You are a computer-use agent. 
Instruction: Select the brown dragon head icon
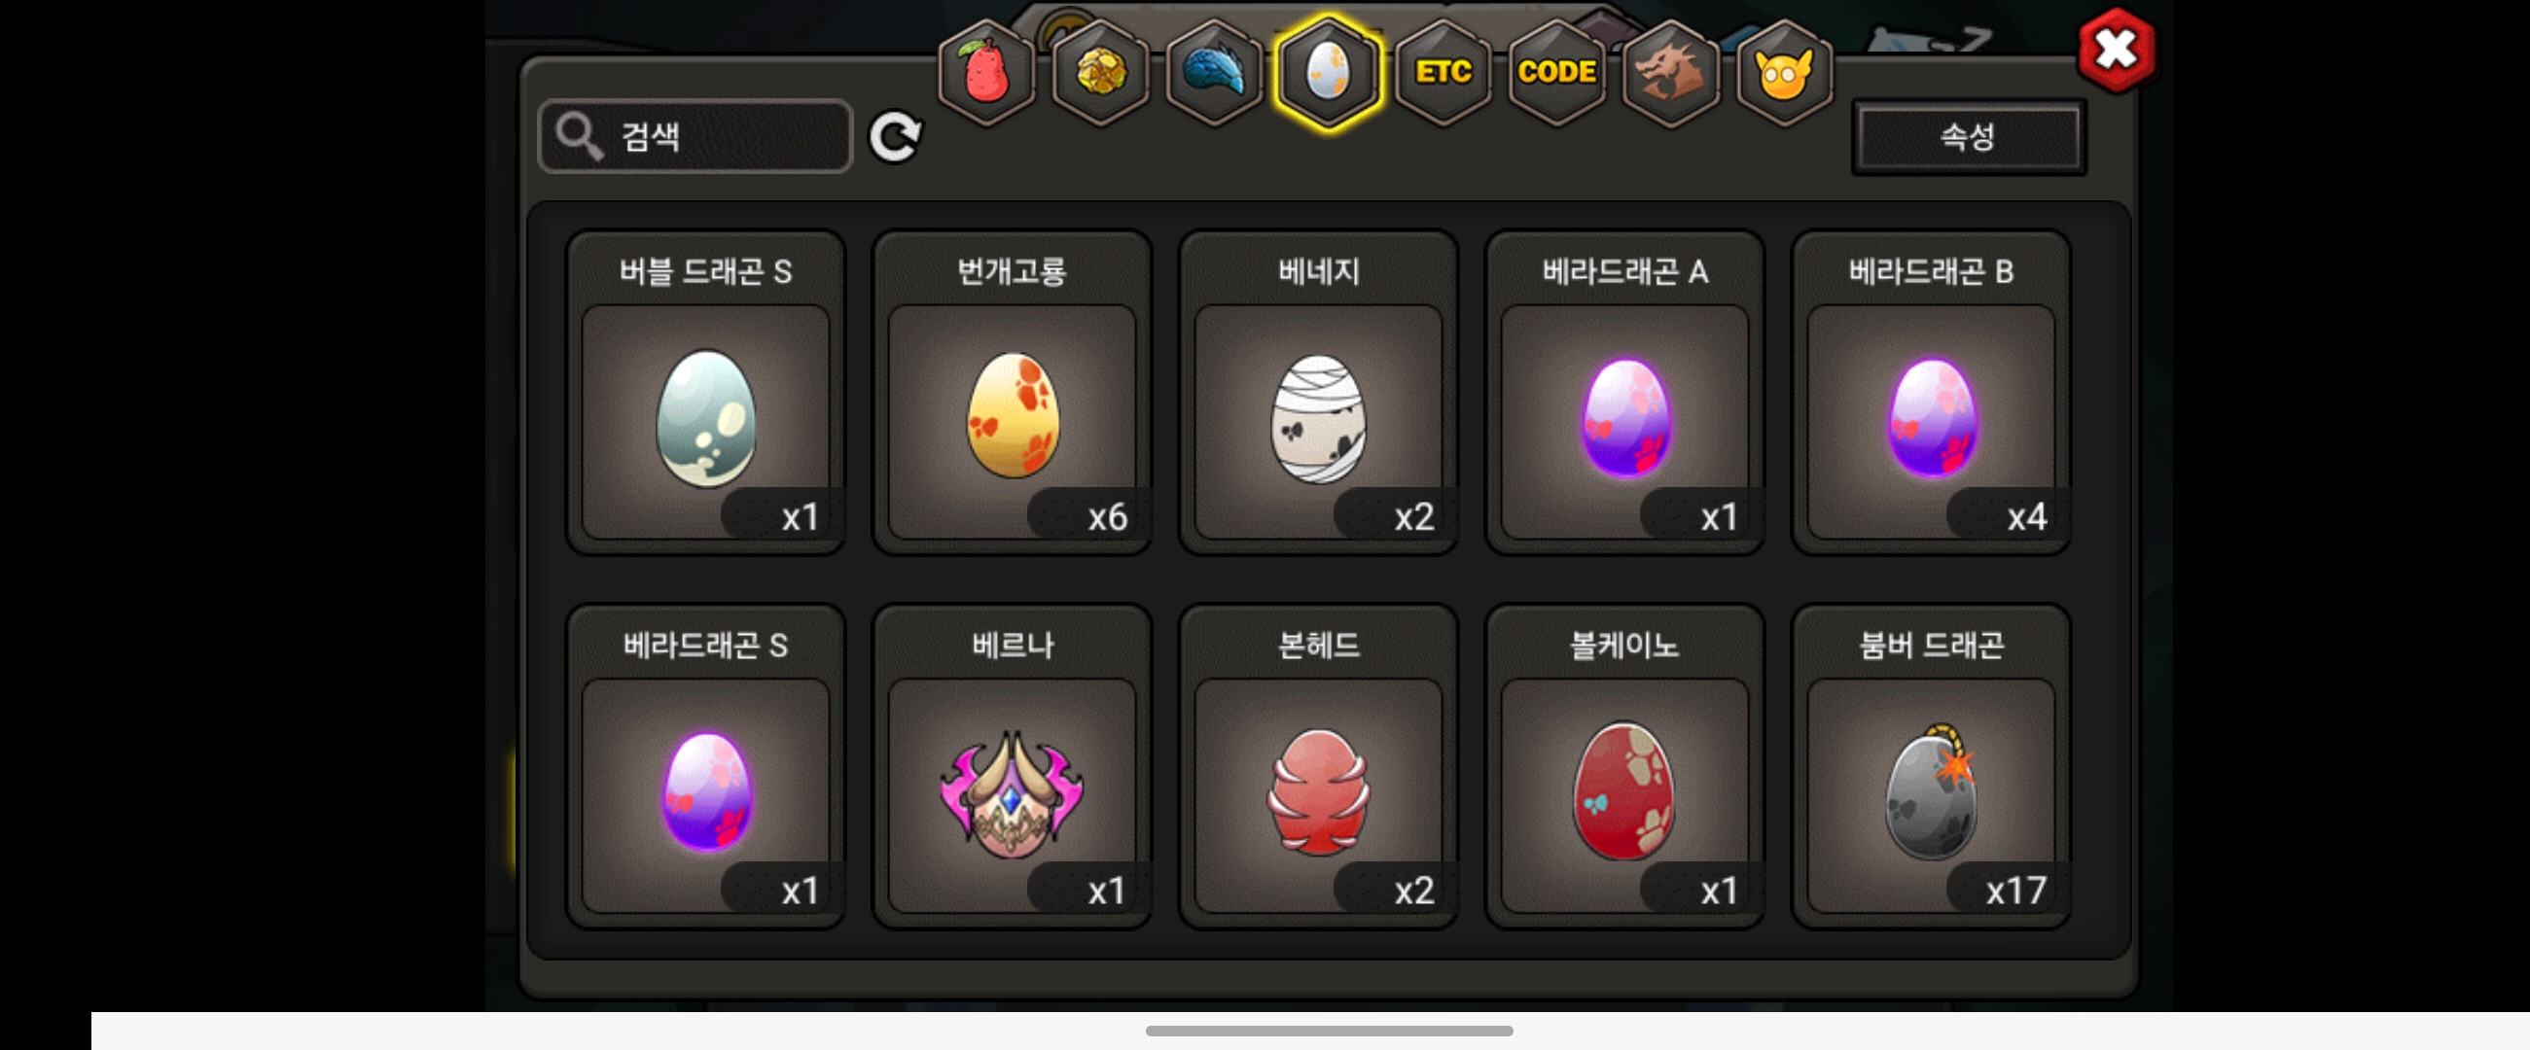1671,73
